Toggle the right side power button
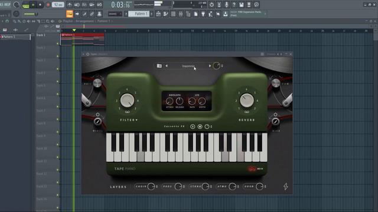Image resolution: width=378 pixels, height=212 pixels. tap(276, 114)
